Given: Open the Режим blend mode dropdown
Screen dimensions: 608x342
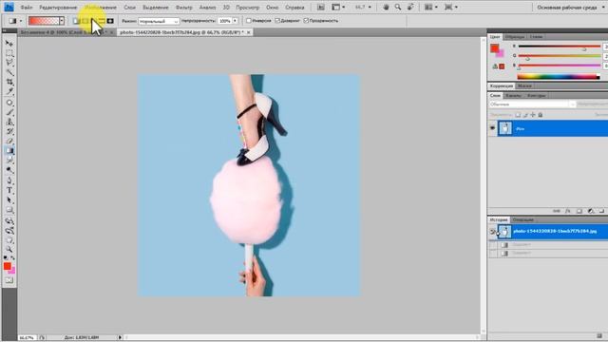Looking at the screenshot, I should tap(159, 21).
